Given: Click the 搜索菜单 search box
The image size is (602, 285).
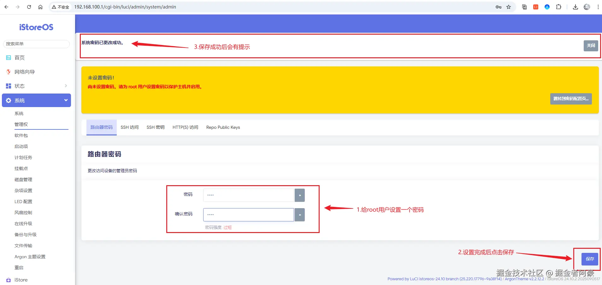Looking at the screenshot, I should (x=36, y=44).
